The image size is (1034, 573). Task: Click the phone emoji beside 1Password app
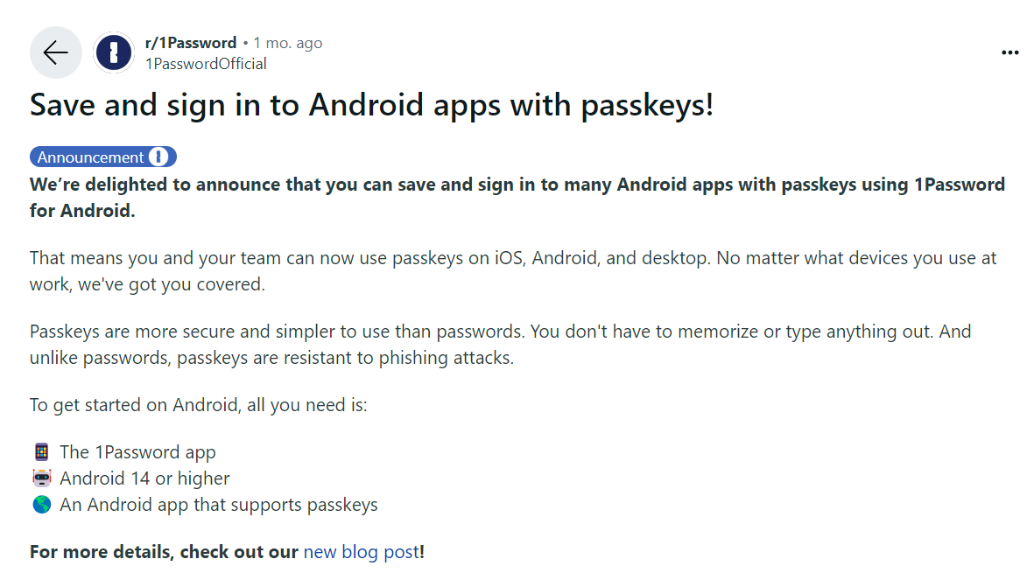pyautogui.click(x=41, y=452)
